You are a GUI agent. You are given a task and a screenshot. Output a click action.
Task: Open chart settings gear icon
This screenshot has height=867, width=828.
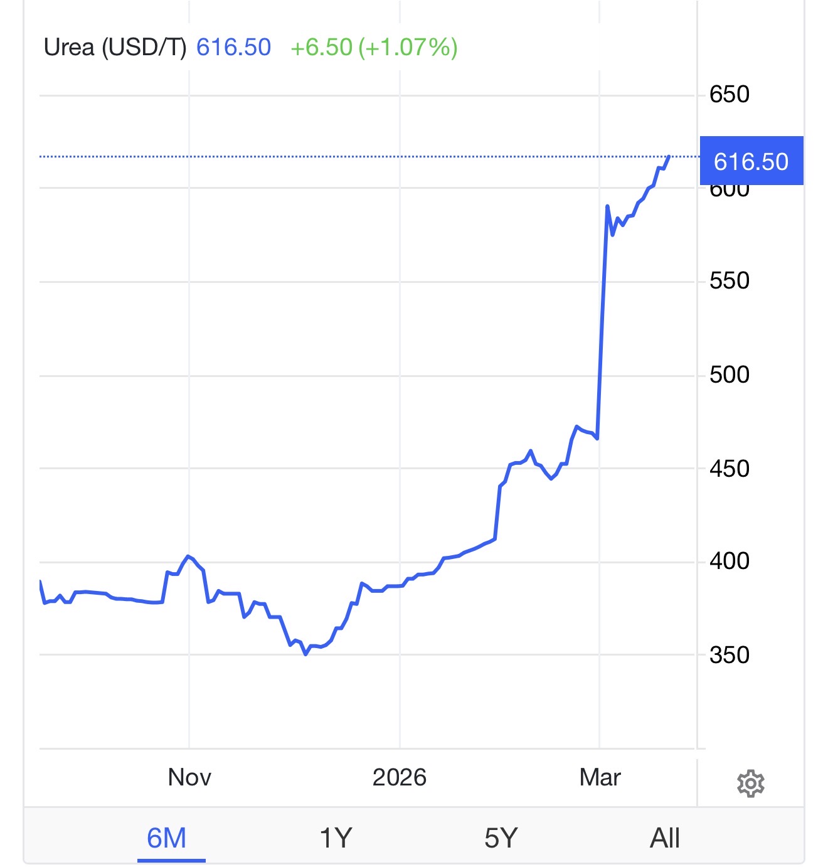tap(750, 784)
